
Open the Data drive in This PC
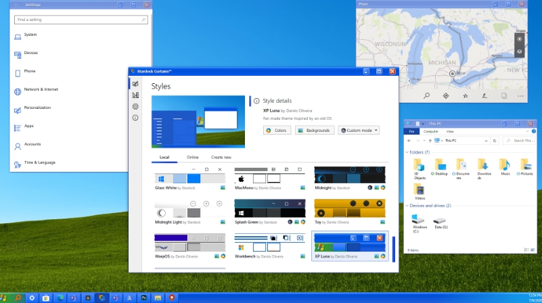click(x=441, y=223)
